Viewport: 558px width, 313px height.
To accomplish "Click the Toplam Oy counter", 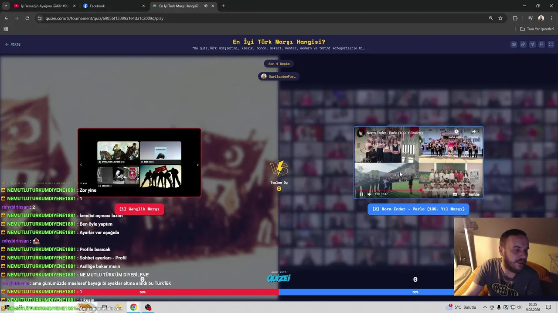I will 279,186.
